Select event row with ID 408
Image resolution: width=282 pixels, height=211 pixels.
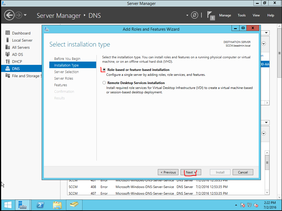[148, 187]
